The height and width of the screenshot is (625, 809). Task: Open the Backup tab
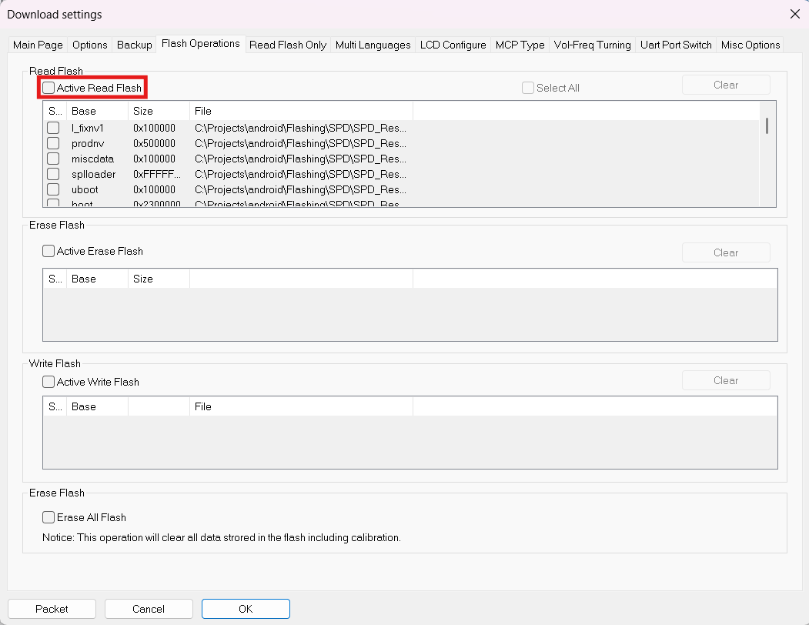point(134,45)
